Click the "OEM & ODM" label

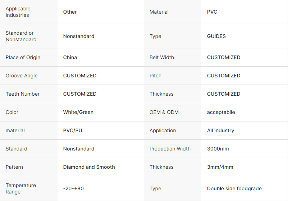click(x=164, y=112)
